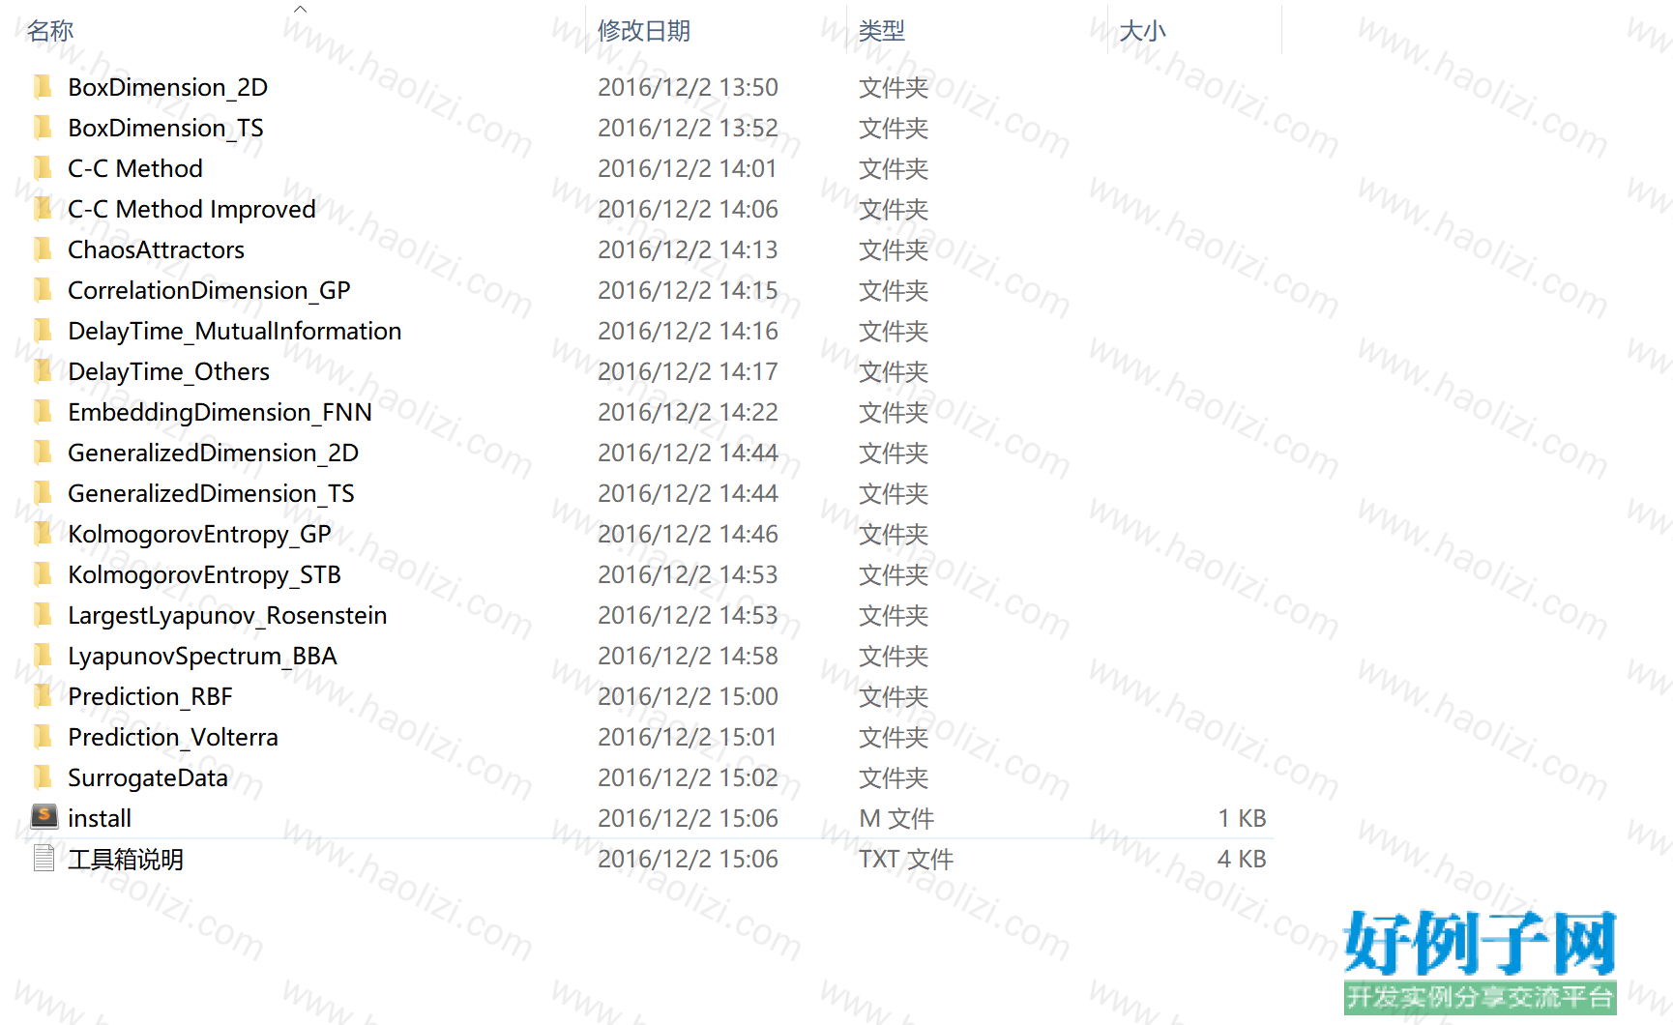Click the LyapunovSpectrum_BBA folder icon
1673x1025 pixels.
[43, 656]
